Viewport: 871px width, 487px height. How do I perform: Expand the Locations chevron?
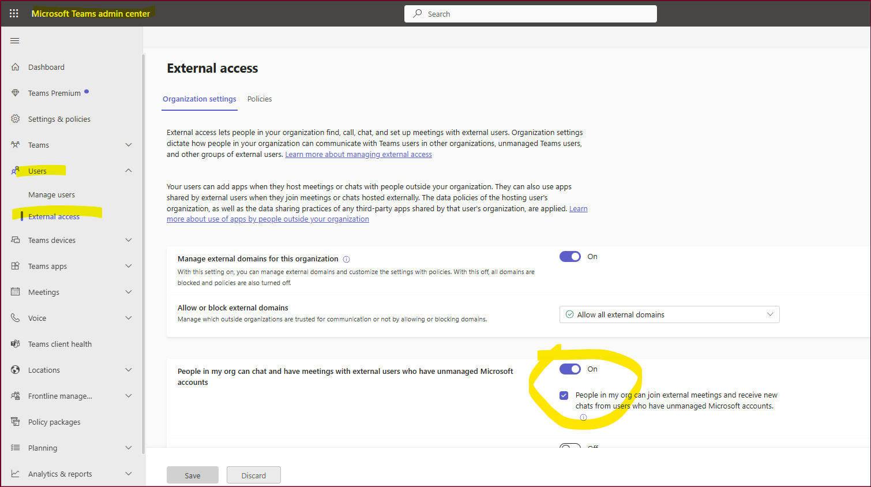(x=129, y=370)
